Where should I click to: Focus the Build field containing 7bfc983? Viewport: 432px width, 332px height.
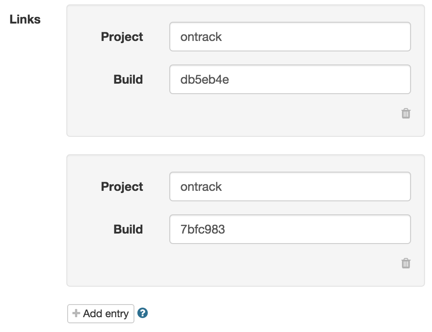click(x=290, y=229)
